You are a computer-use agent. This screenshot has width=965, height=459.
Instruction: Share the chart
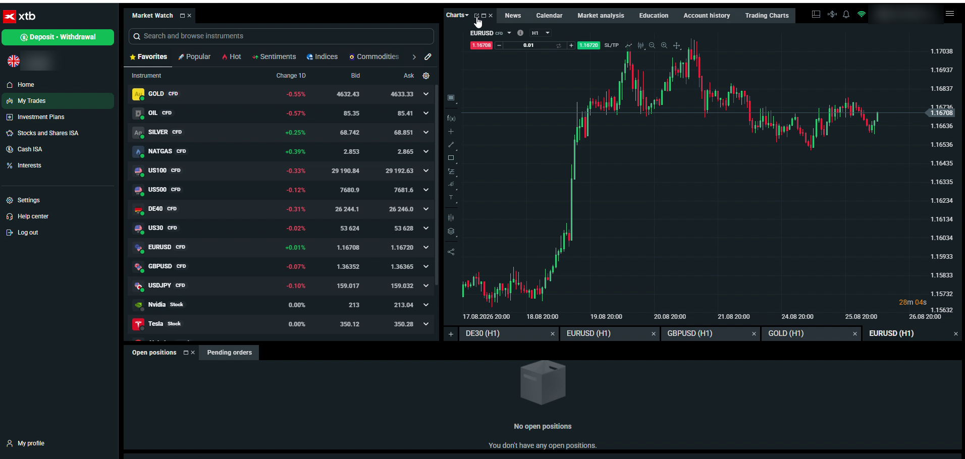(451, 252)
